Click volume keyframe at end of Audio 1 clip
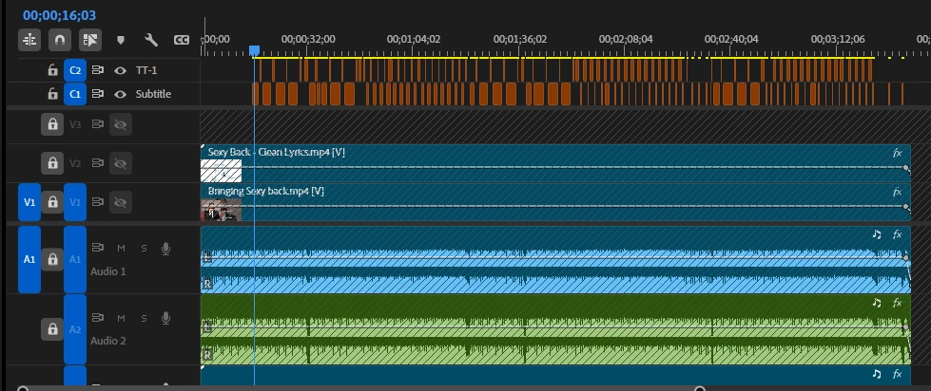This screenshot has height=391, width=931. [906, 258]
